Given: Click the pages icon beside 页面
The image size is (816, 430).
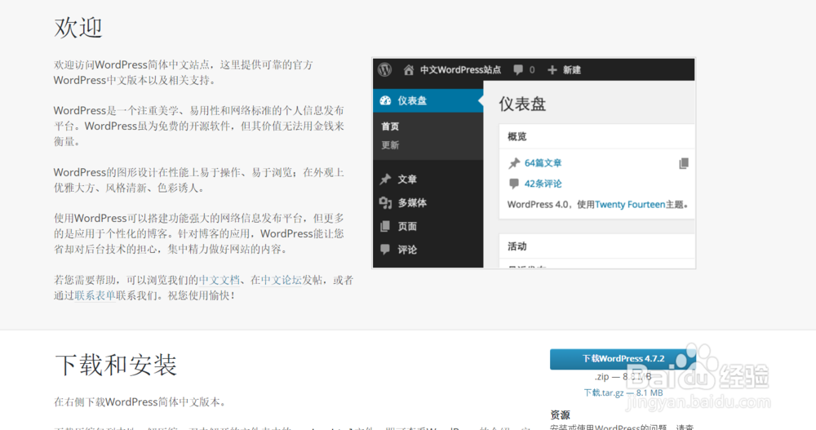Looking at the screenshot, I should 385,226.
